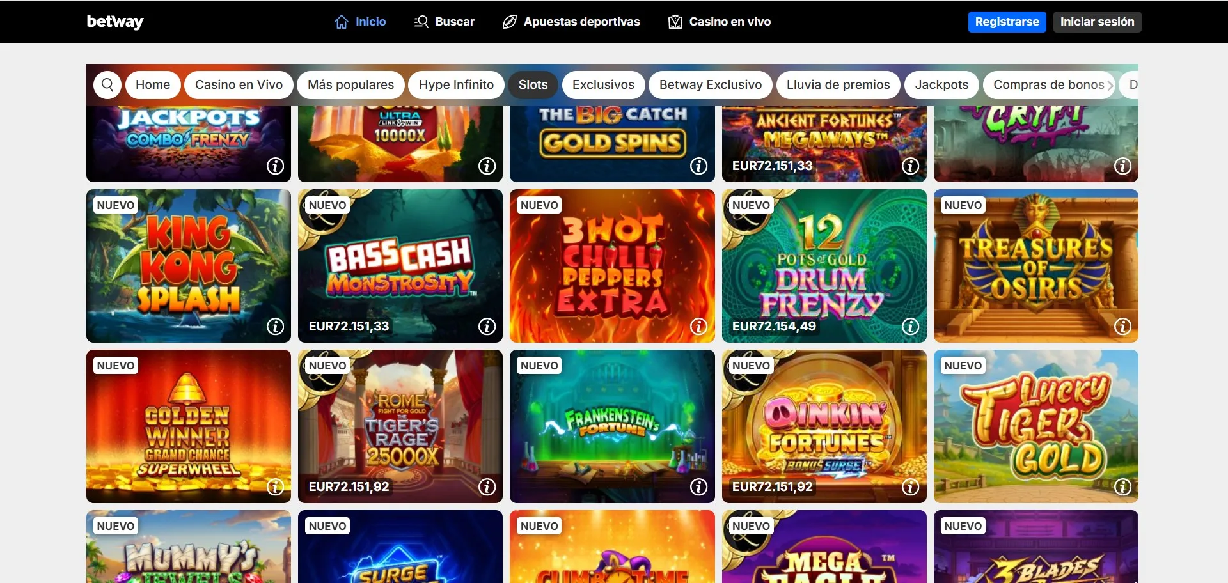This screenshot has width=1228, height=583.
Task: Expand category bar with right chevron arrow
Action: coord(1110,85)
